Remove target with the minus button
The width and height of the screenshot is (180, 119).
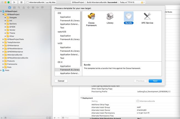(58, 118)
